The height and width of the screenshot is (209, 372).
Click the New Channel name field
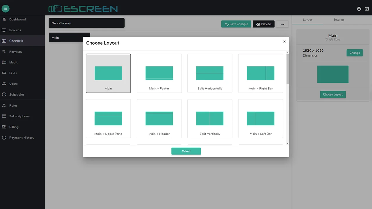point(87,23)
